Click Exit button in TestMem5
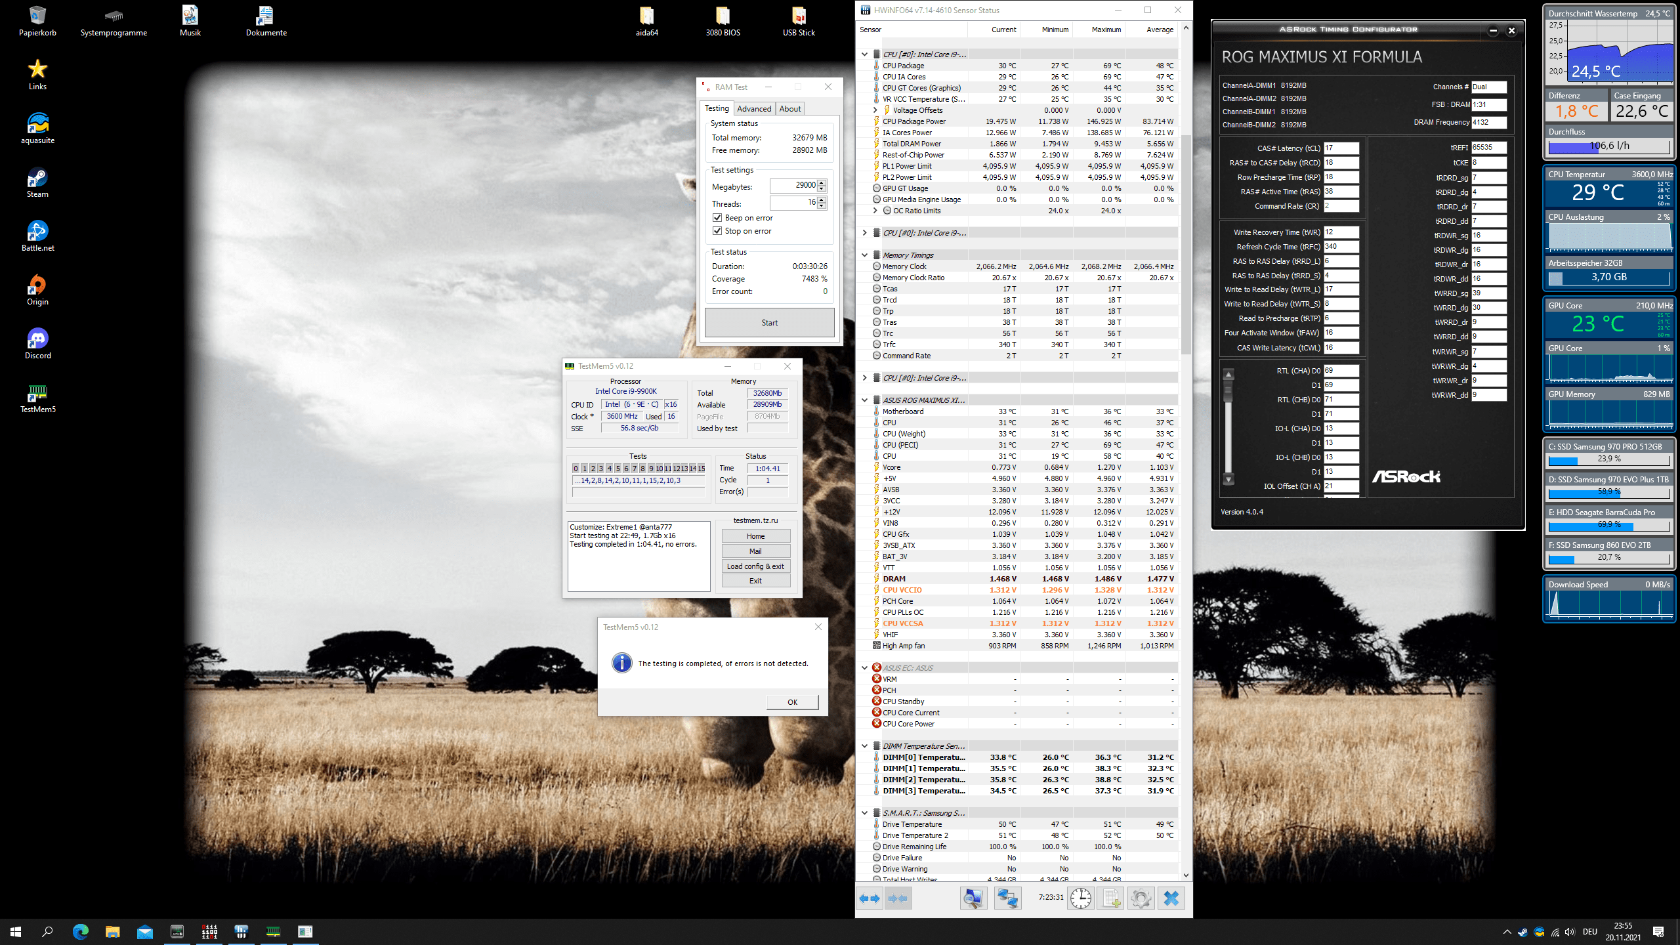 coord(756,581)
